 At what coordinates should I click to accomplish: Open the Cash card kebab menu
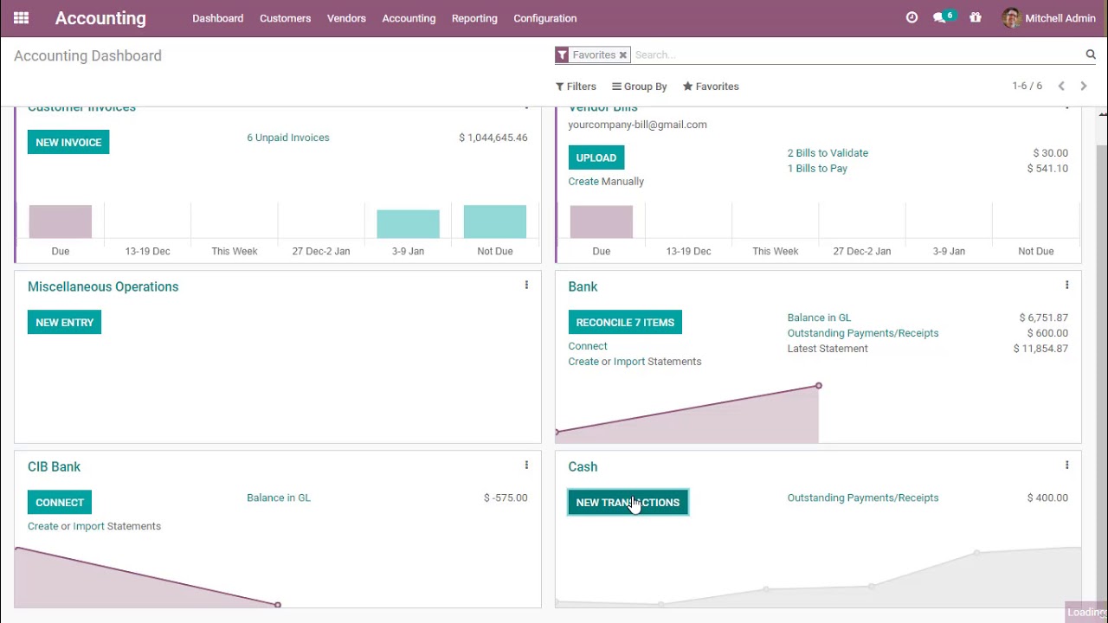[1067, 466]
